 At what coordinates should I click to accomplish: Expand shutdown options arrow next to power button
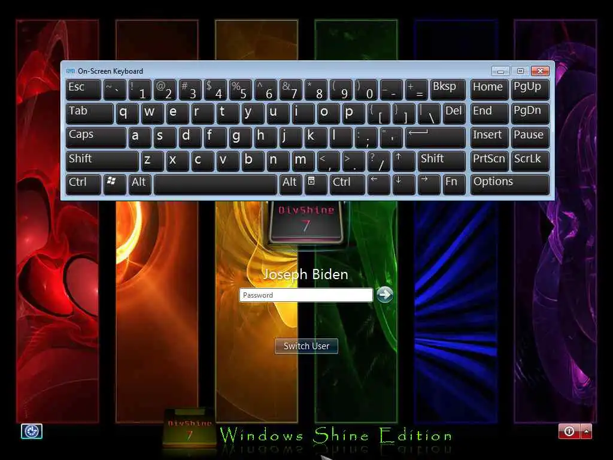[x=587, y=431]
